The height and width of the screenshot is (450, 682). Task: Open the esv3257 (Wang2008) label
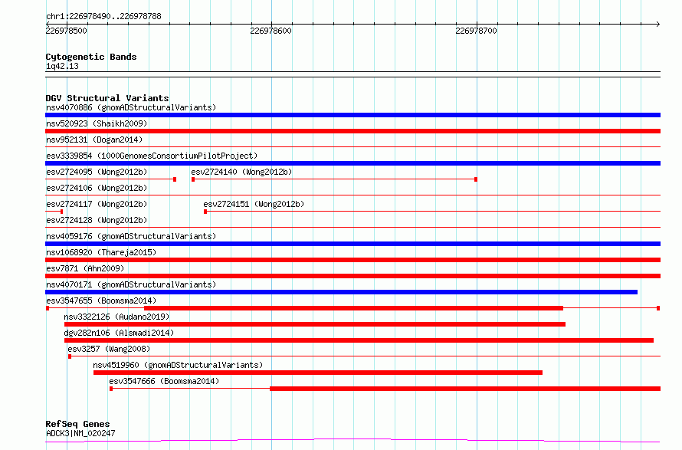coord(109,349)
